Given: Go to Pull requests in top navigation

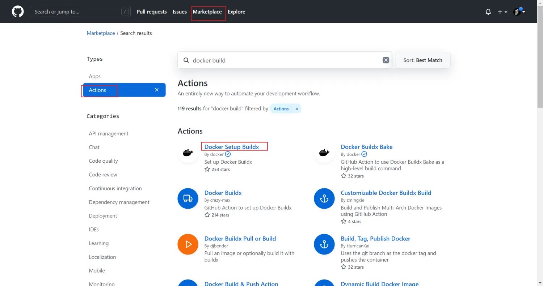Looking at the screenshot, I should [152, 12].
